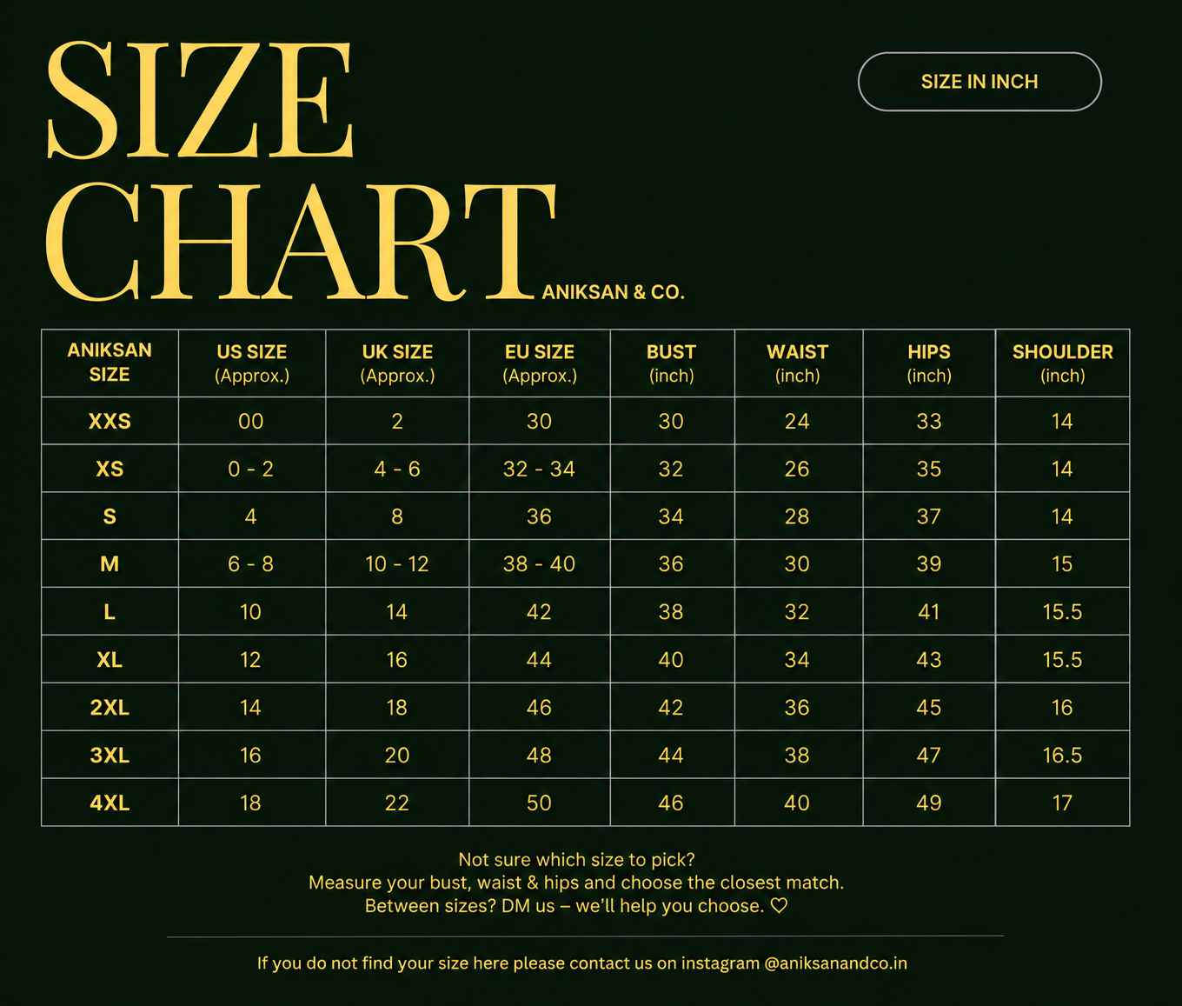Click the BUST (inch) column header
The height and width of the screenshot is (1006, 1182).
tap(672, 363)
